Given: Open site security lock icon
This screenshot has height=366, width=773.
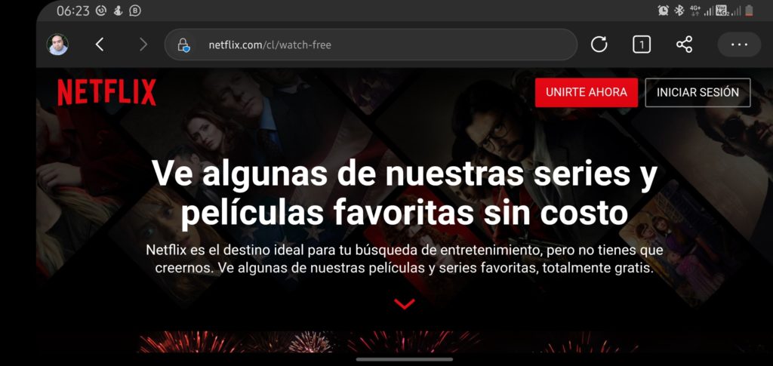Looking at the screenshot, I should [x=184, y=45].
